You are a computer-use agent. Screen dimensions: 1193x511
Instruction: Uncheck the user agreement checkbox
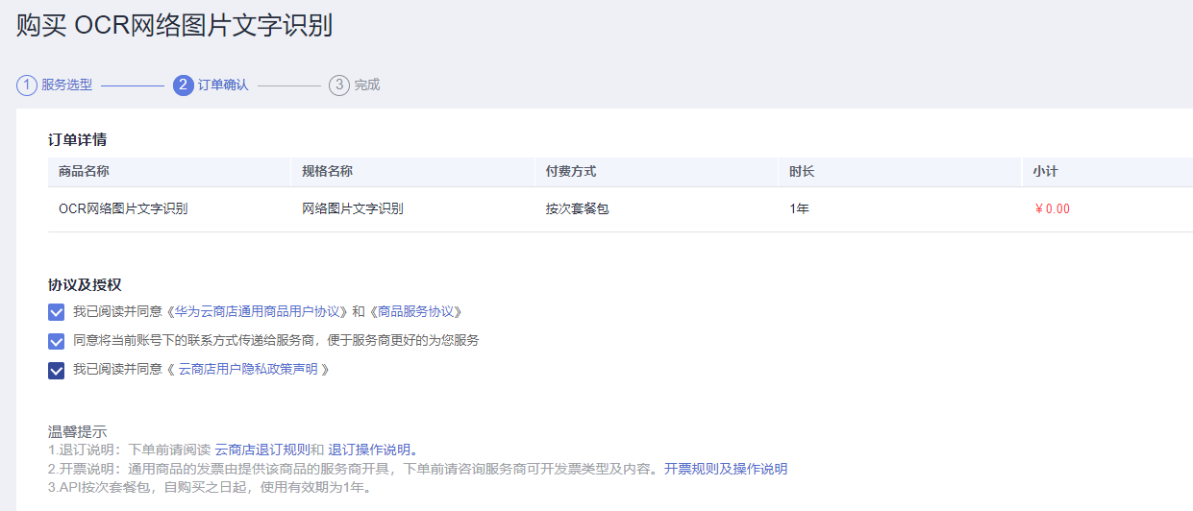tap(56, 312)
